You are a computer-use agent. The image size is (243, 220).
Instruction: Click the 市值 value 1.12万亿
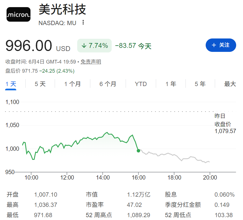(x=138, y=195)
